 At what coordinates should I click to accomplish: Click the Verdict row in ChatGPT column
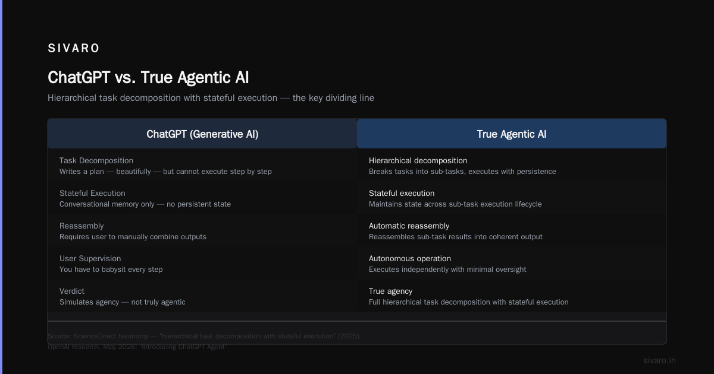(x=202, y=296)
